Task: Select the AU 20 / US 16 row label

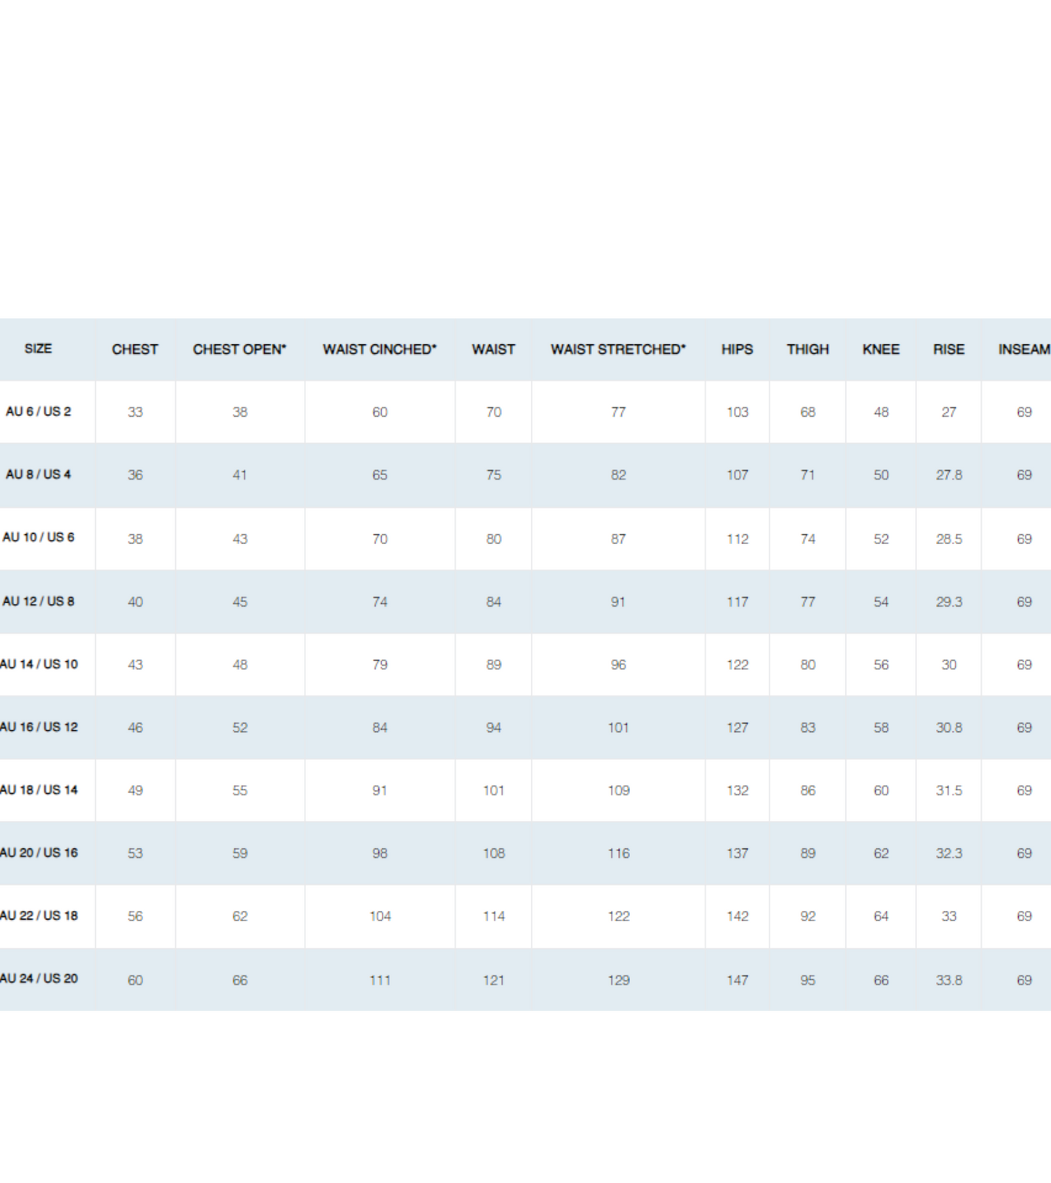Action: coord(39,852)
